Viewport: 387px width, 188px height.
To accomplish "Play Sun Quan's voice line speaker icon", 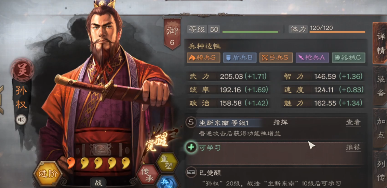I will pos(21,120).
